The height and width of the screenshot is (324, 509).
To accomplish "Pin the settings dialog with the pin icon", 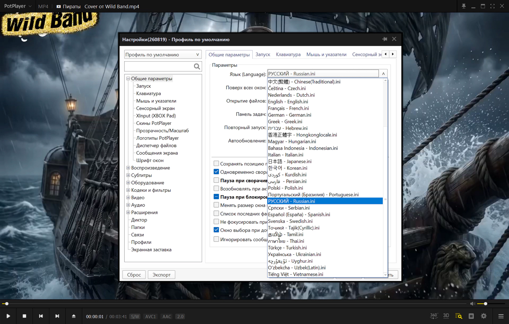I will pyautogui.click(x=385, y=39).
